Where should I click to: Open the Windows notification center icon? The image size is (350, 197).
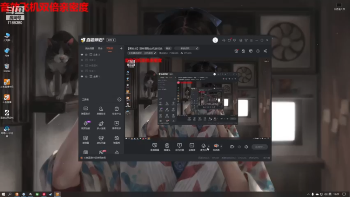click(x=344, y=194)
